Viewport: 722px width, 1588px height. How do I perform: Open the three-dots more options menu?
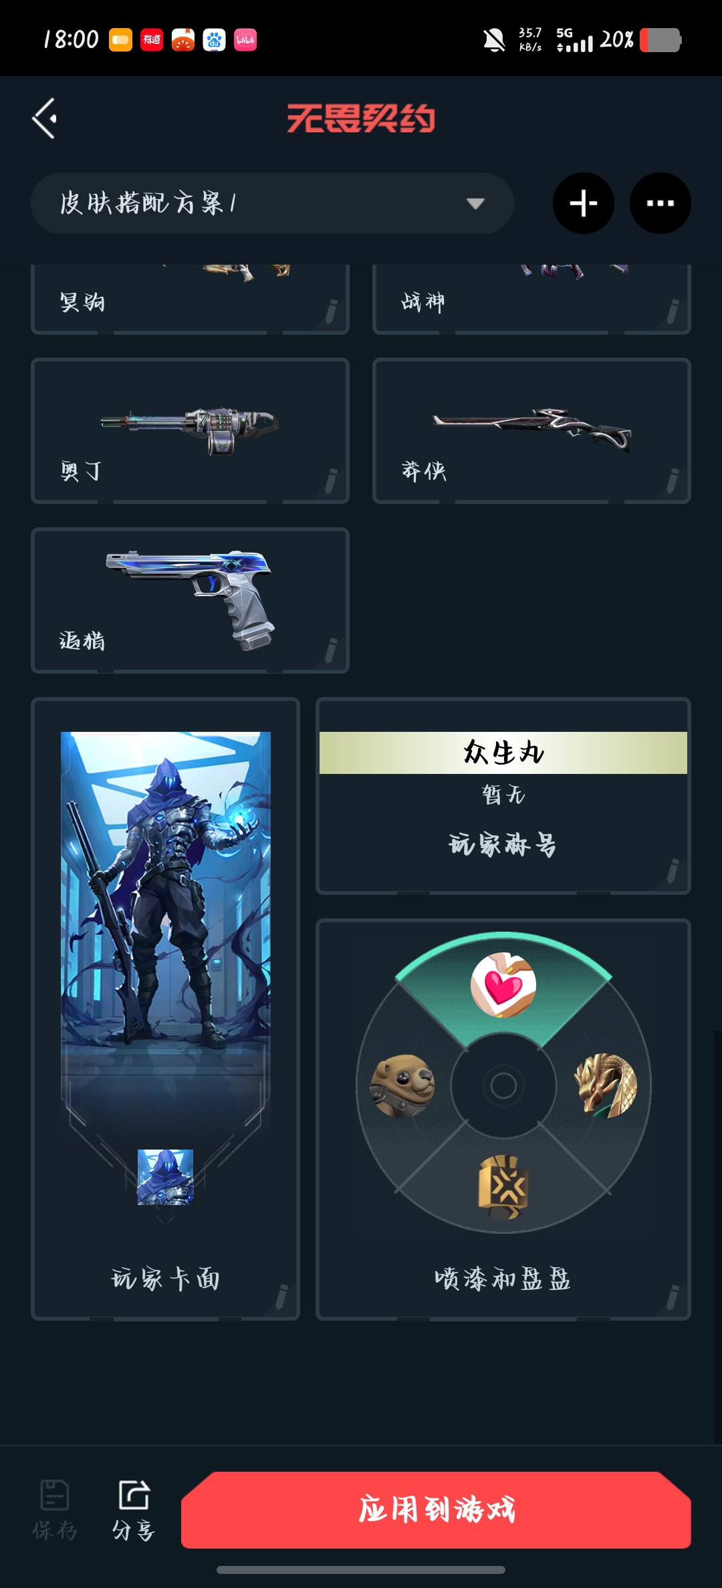coord(660,203)
